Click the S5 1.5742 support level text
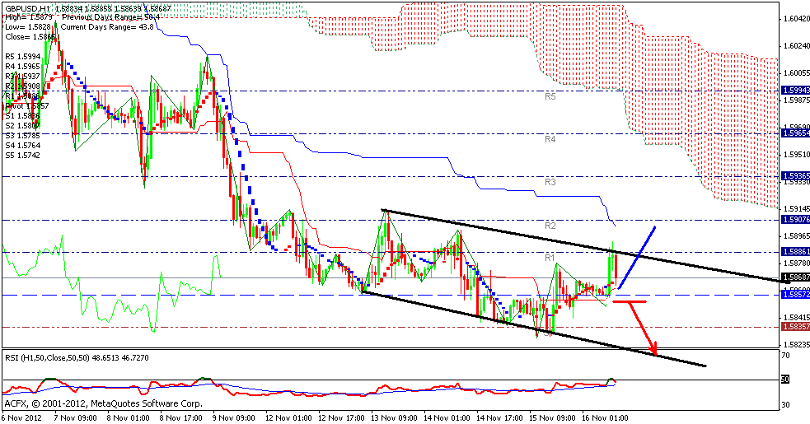 25,154
